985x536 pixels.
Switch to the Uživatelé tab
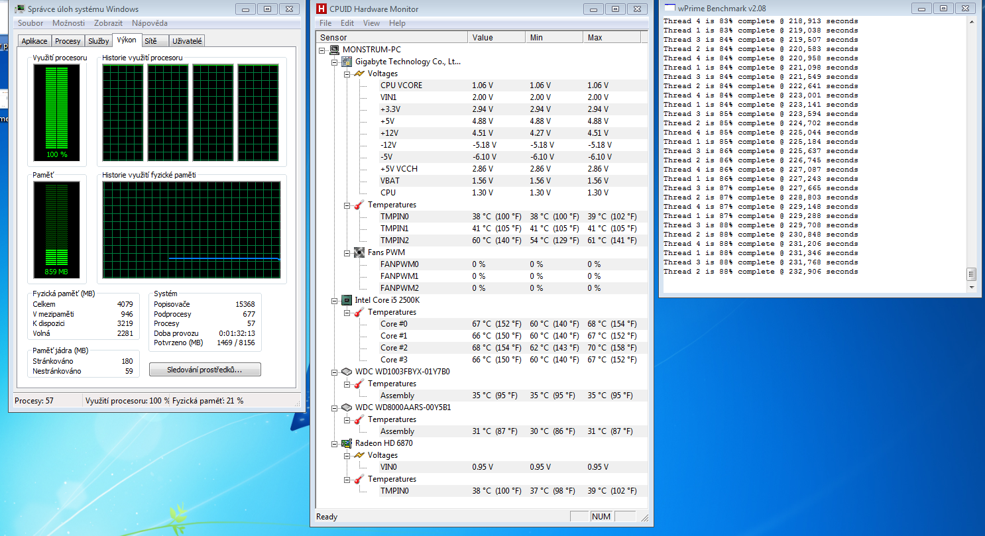[x=188, y=41]
